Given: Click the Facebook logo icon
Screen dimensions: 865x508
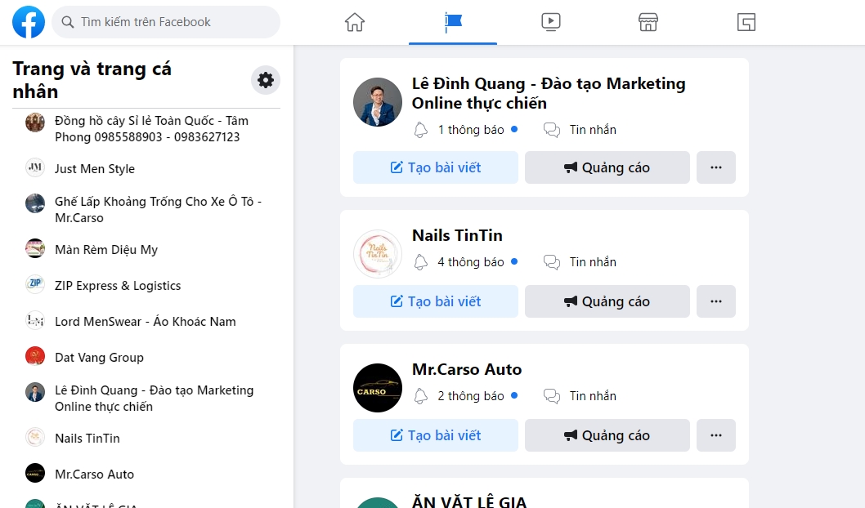Looking at the screenshot, I should [x=29, y=22].
